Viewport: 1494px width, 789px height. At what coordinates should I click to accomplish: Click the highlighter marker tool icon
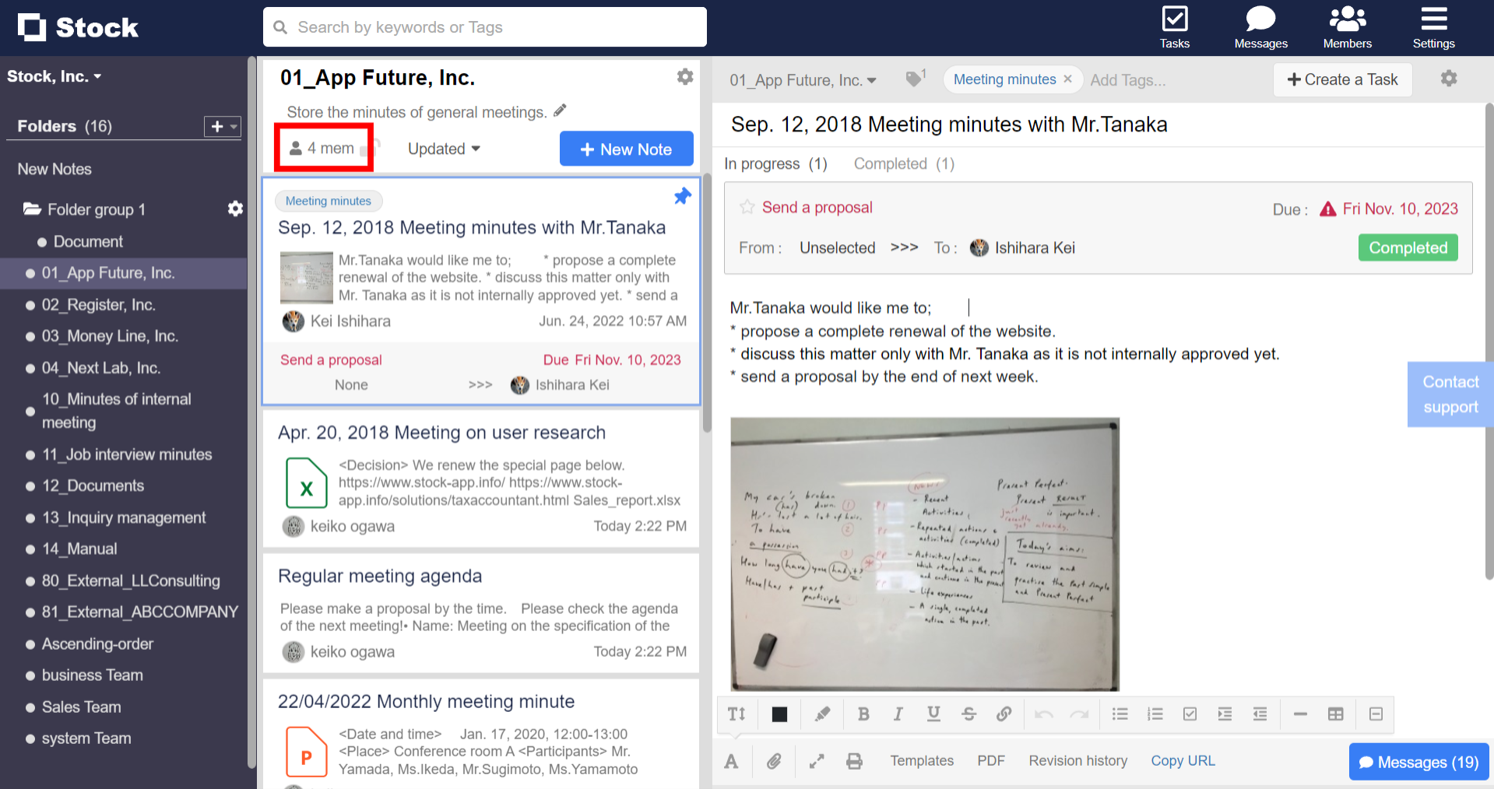coord(822,714)
